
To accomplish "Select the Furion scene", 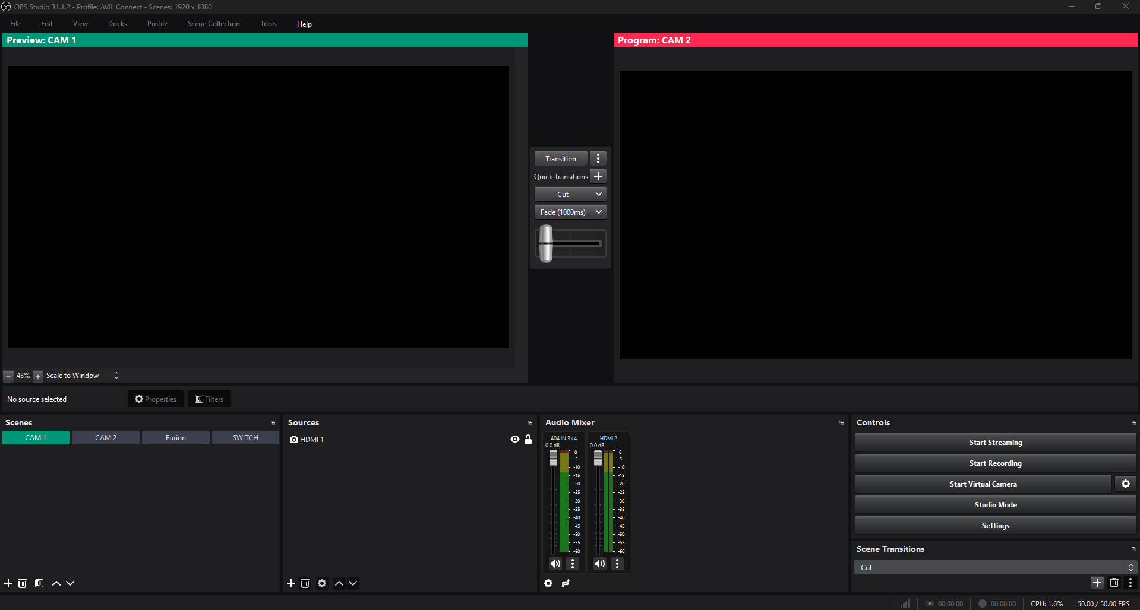I will point(176,438).
